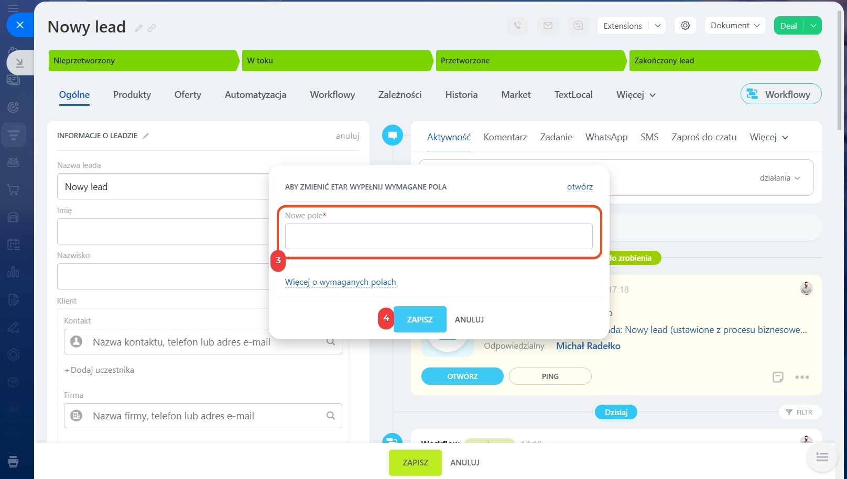
Task: Select WhatsApp timeline tab
Action: pos(606,137)
